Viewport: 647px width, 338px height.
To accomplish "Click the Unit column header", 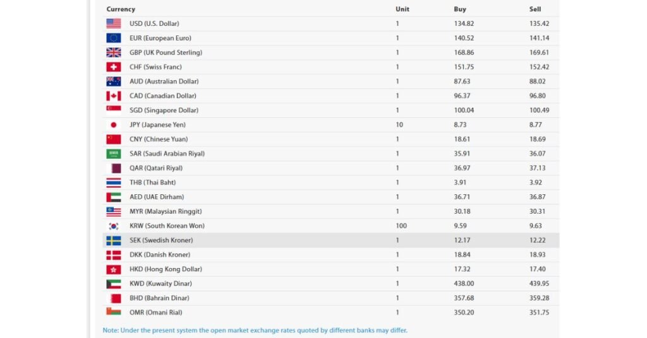I will point(402,9).
